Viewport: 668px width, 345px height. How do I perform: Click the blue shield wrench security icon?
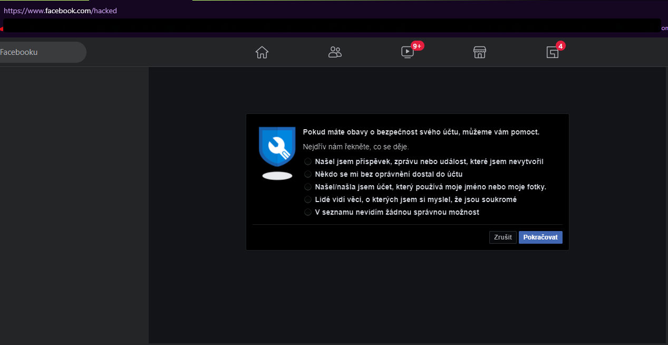[277, 147]
